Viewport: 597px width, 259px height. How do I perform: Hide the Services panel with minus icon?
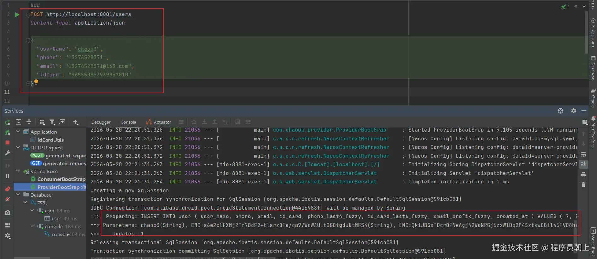tap(584, 111)
